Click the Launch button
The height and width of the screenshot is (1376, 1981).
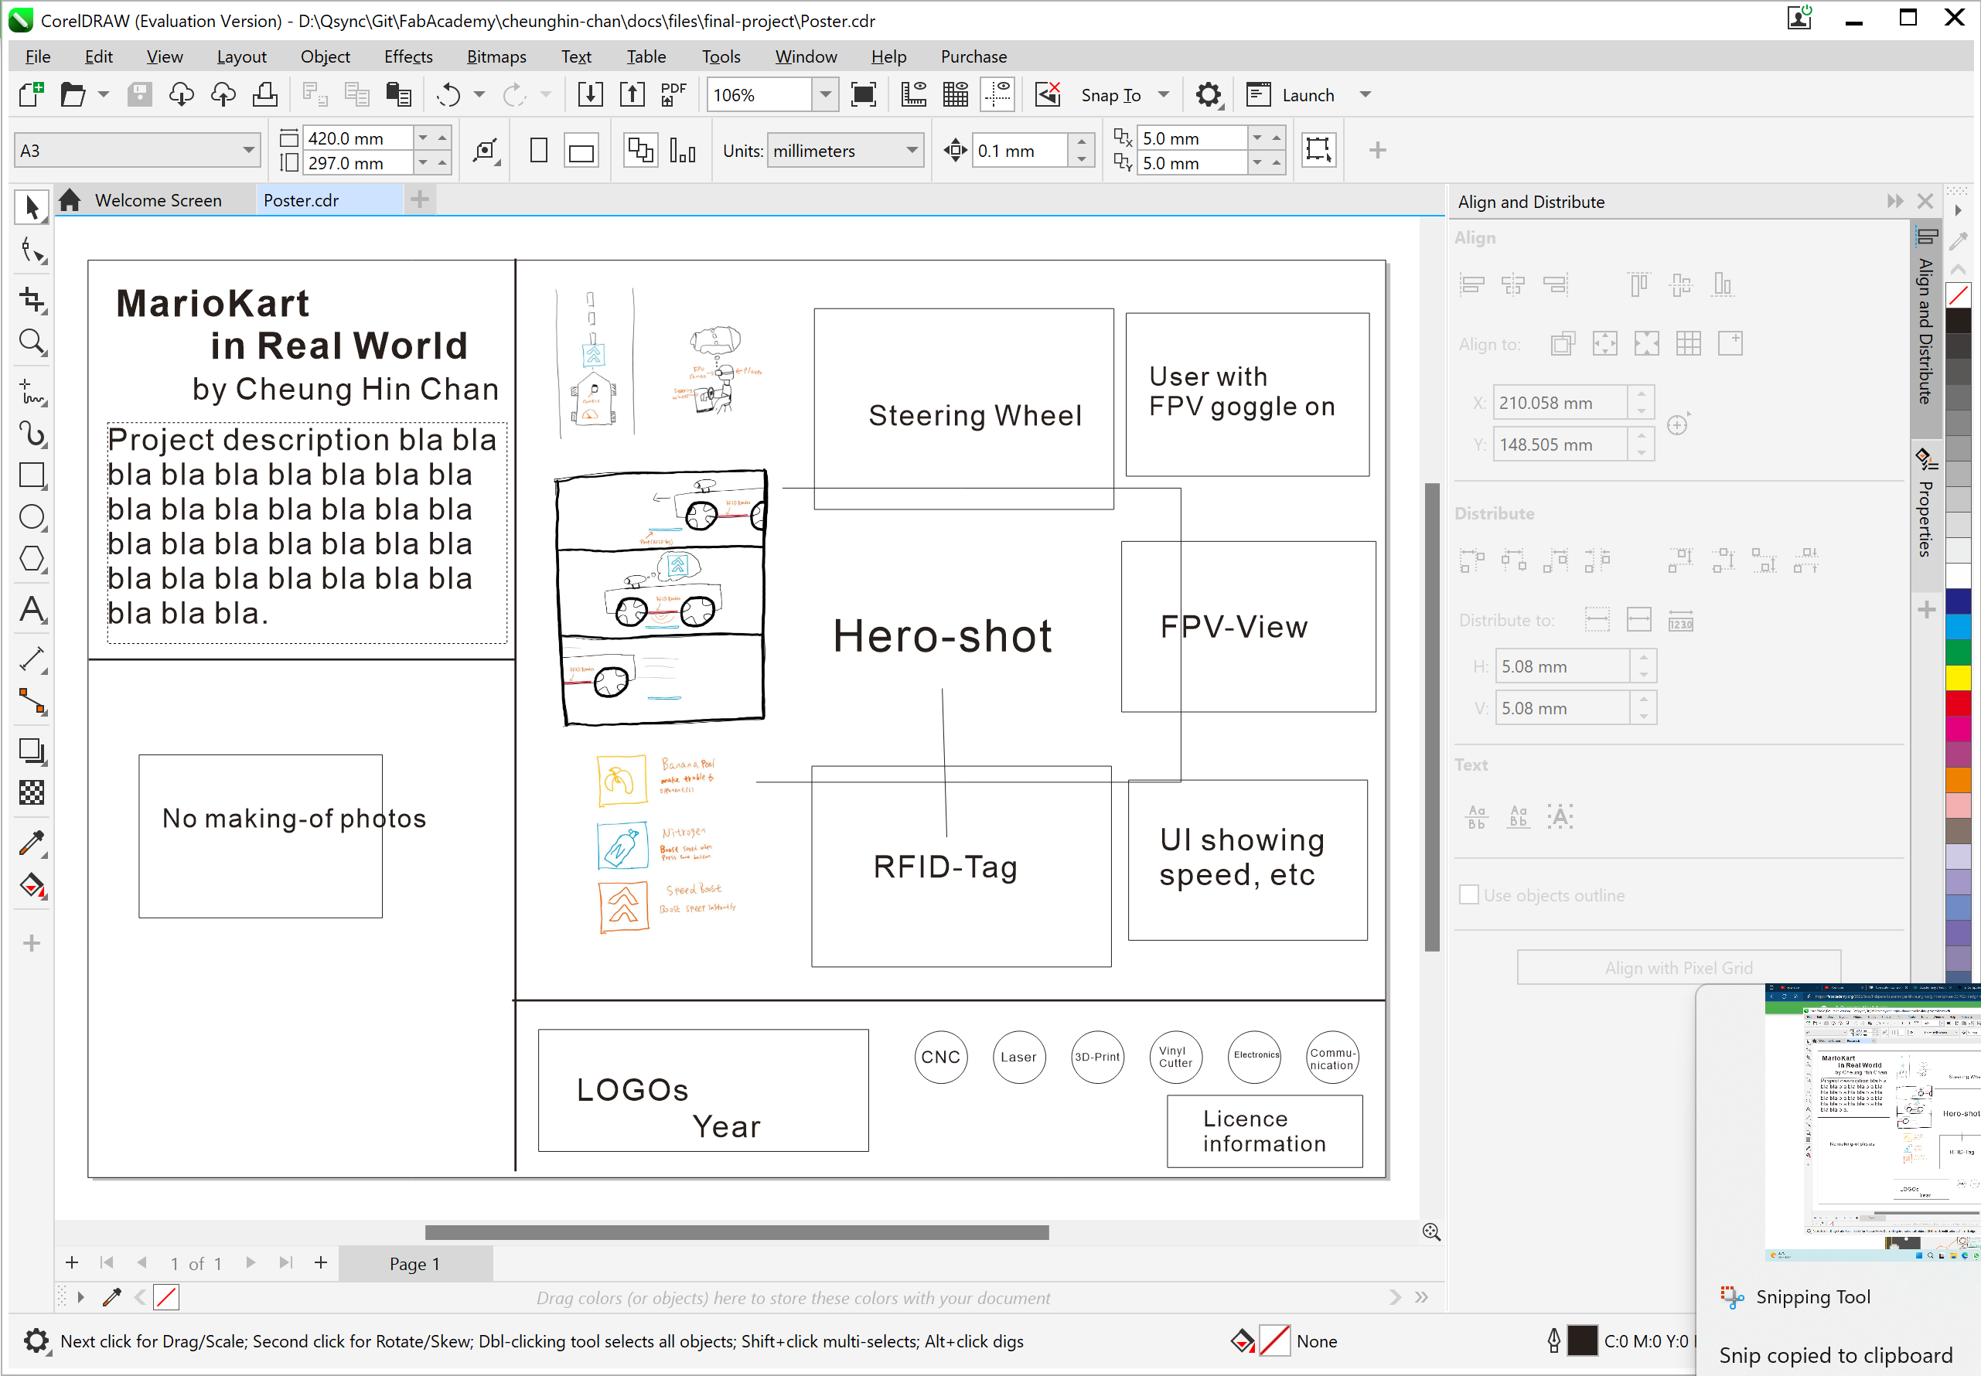point(1293,94)
